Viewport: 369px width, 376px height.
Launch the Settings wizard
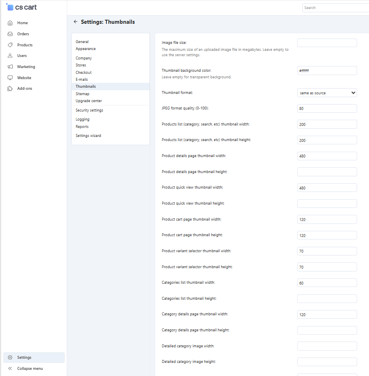[x=88, y=135]
